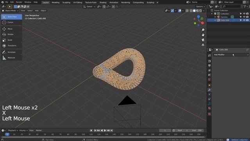The width and height of the screenshot is (250, 141).
Task: Switch to Modeling workspace tab
Action: click(55, 2)
